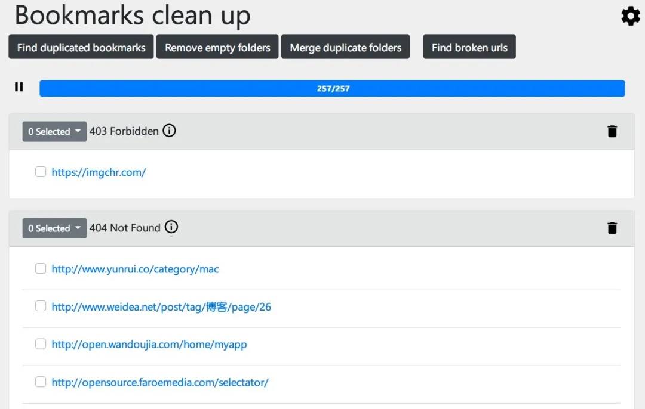
Task: Click the info icon beside 404 Not Found
Action: [171, 227]
